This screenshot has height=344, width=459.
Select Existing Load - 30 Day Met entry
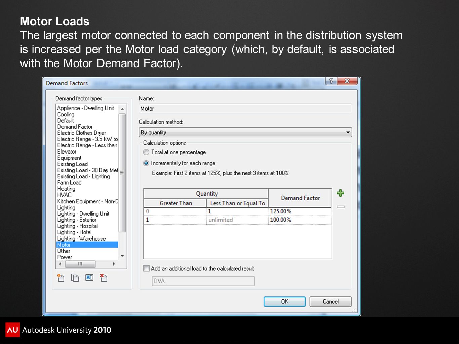(87, 170)
